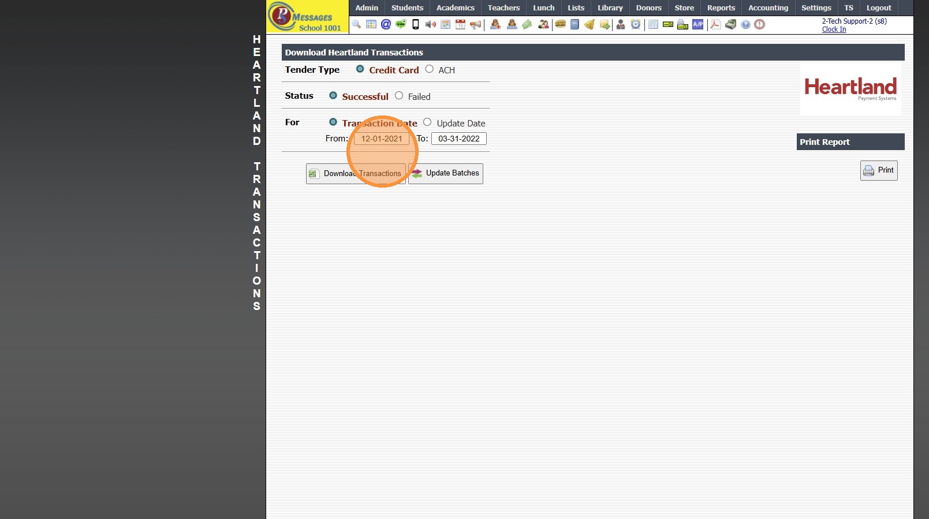Viewport: 929px width, 519px height.
Task: Open the Store menu
Action: coord(684,8)
